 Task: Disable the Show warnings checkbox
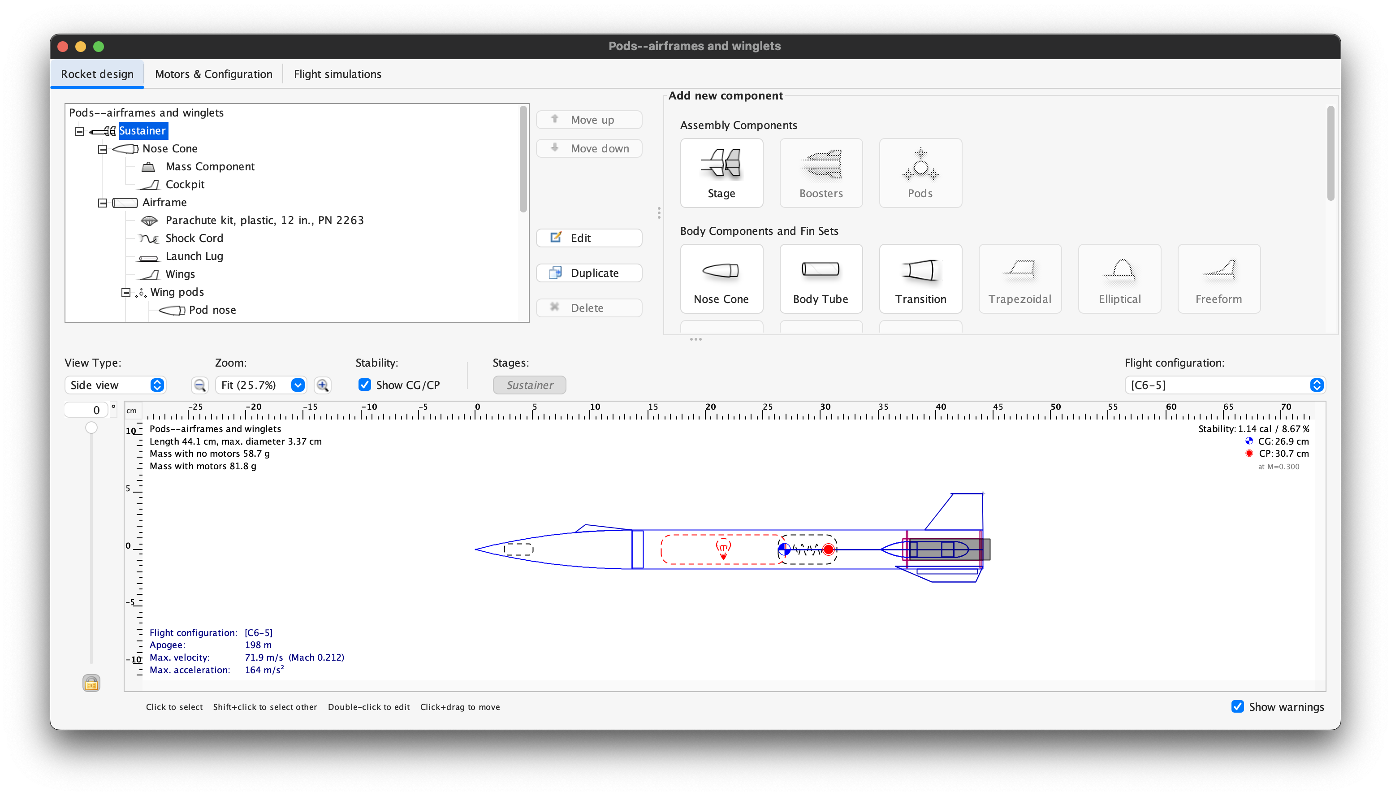[1237, 706]
